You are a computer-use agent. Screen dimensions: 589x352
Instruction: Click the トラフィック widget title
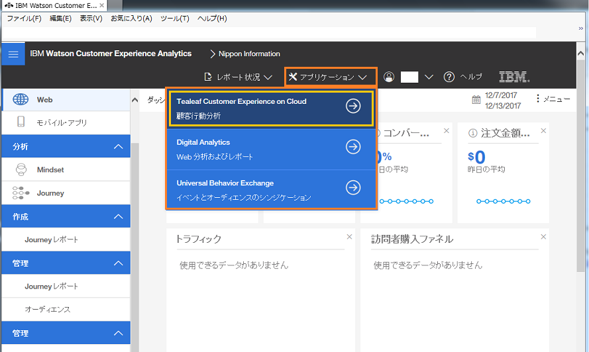click(199, 239)
